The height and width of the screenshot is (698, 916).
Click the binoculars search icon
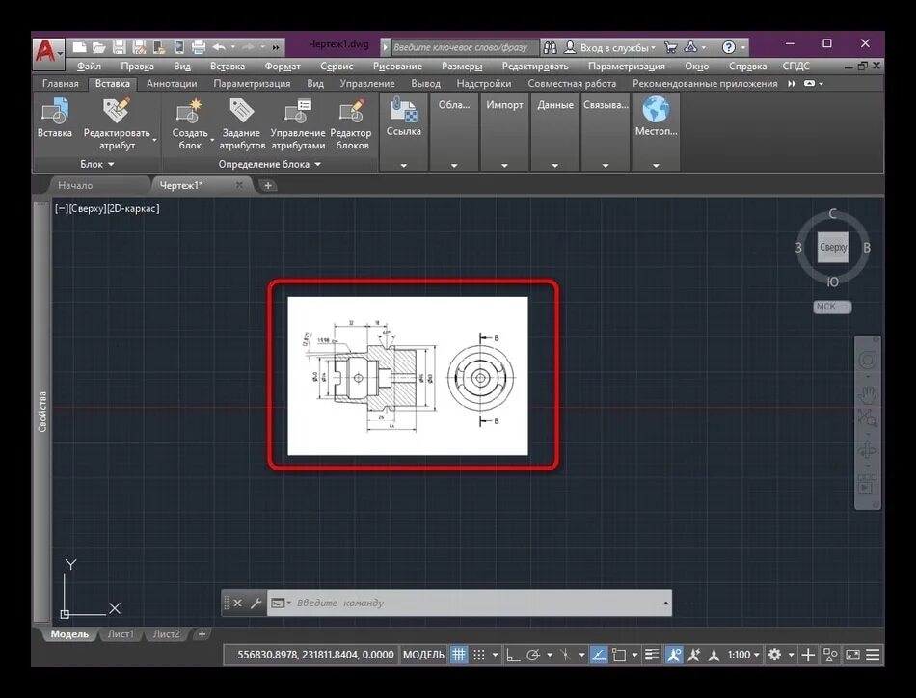coord(550,47)
